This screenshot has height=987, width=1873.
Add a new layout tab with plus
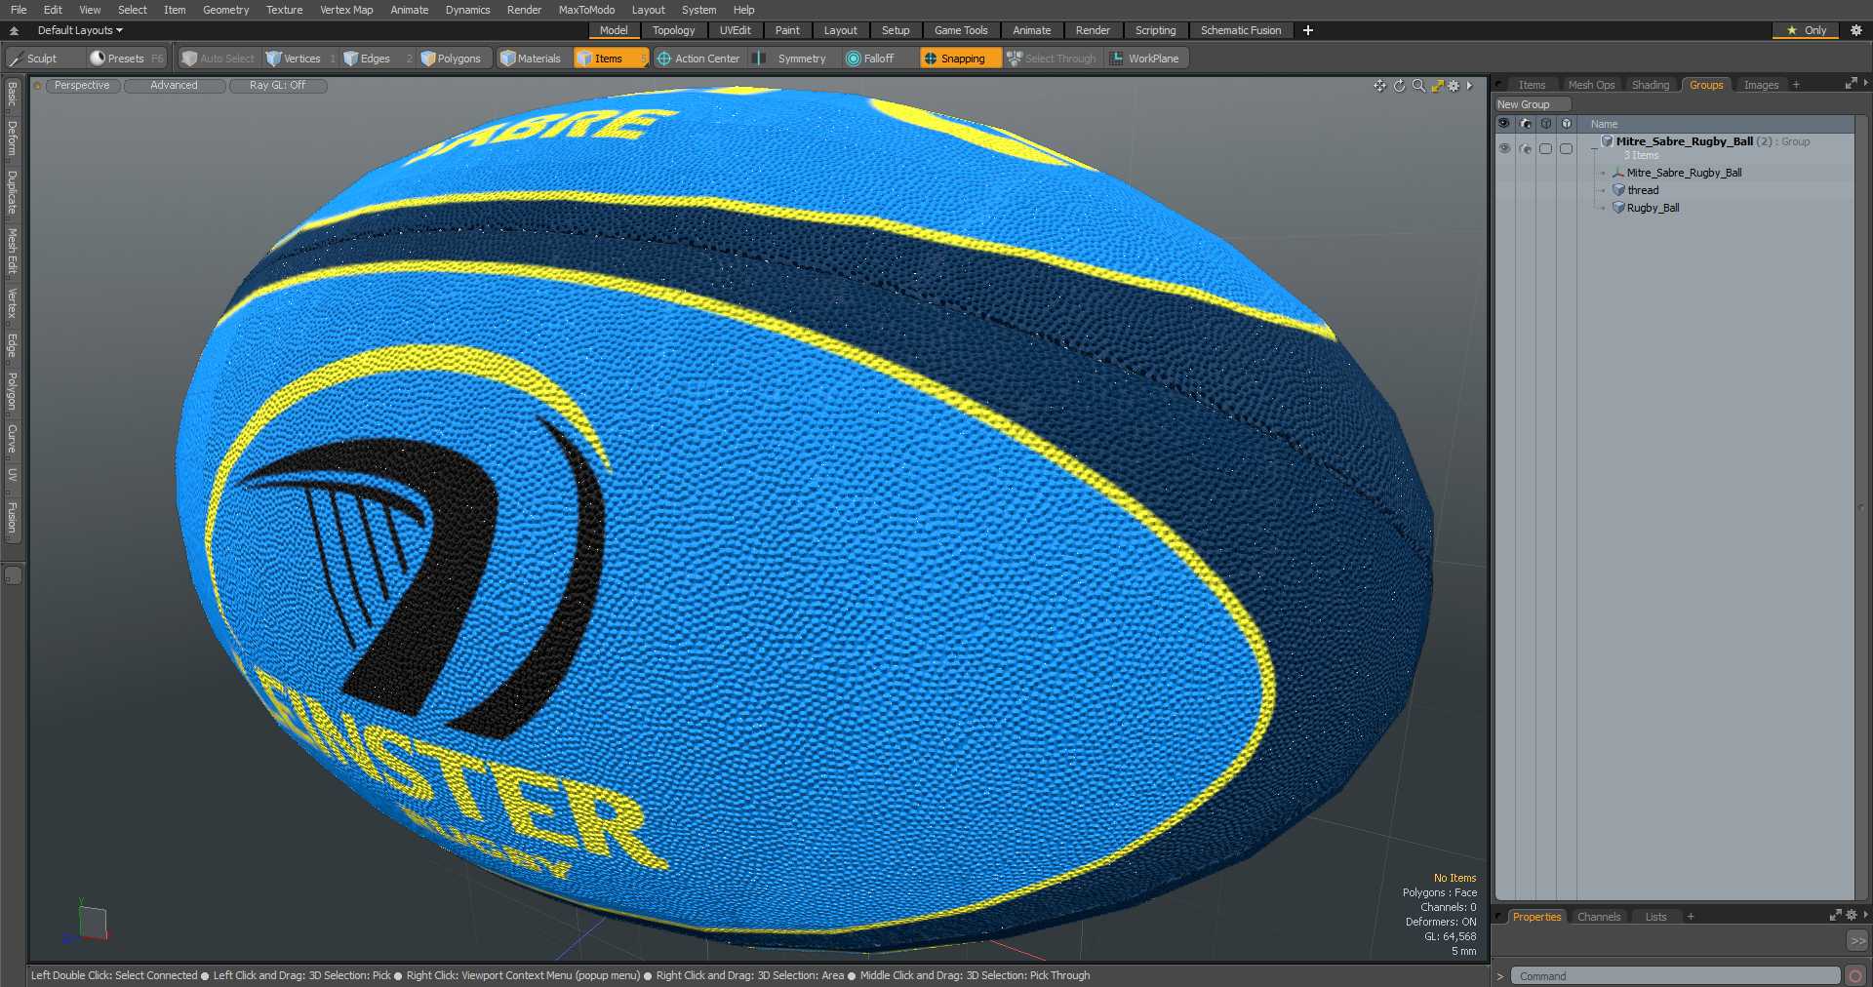point(1308,30)
